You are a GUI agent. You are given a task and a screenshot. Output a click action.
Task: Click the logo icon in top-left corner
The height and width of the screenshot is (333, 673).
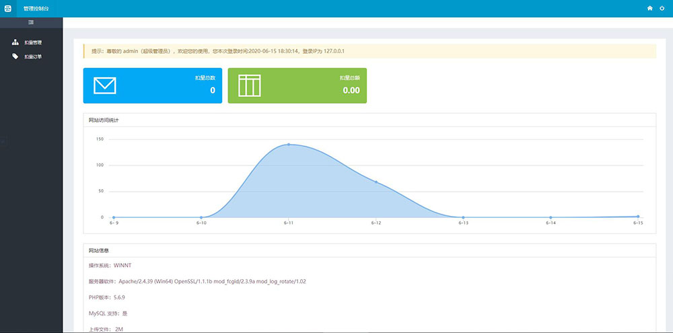coord(7,8)
